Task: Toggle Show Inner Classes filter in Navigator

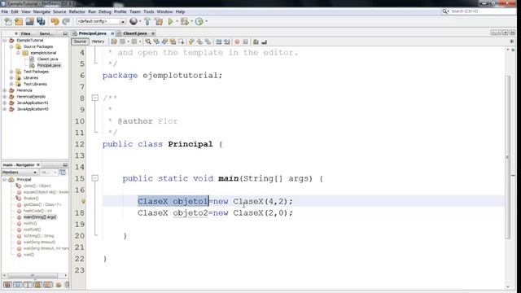Action: 48,285
